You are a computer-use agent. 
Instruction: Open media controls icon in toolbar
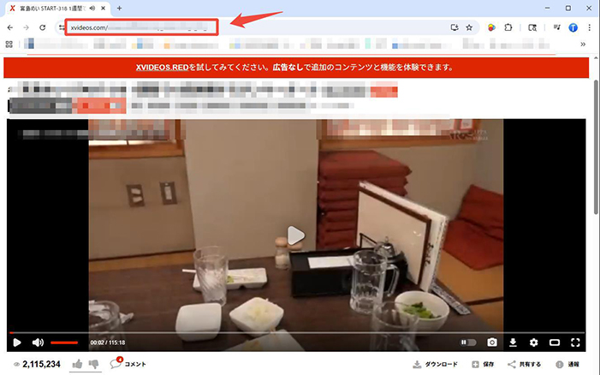click(556, 27)
